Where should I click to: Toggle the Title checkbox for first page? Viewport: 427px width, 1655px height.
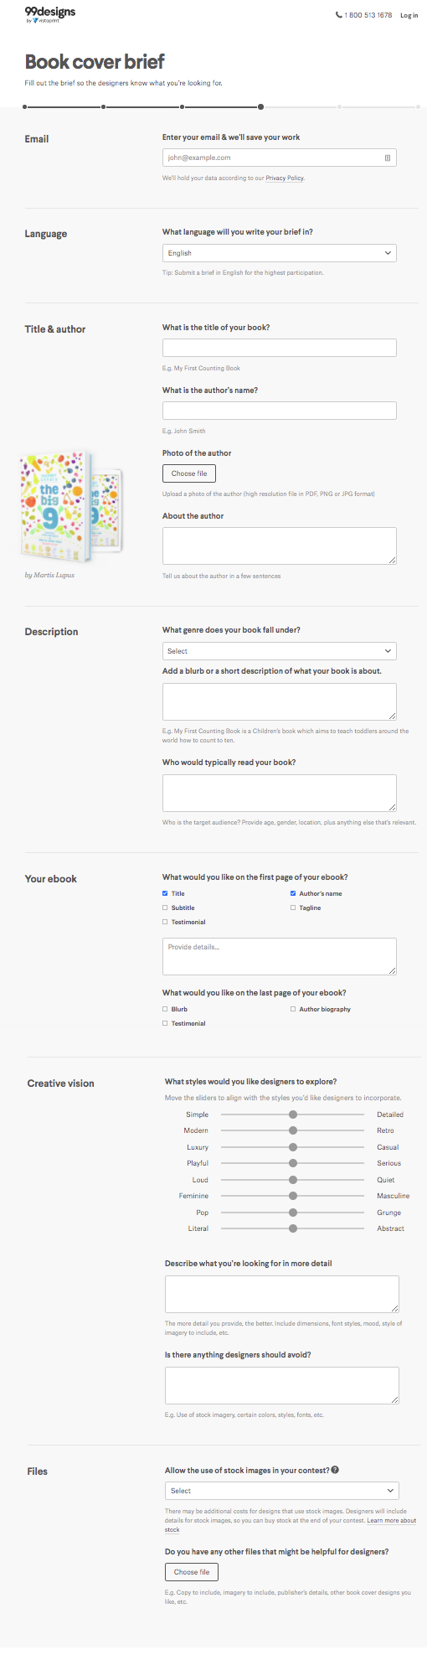165,893
